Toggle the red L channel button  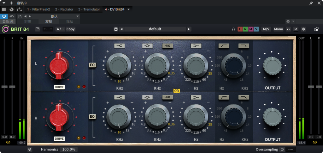[x=240, y=29]
